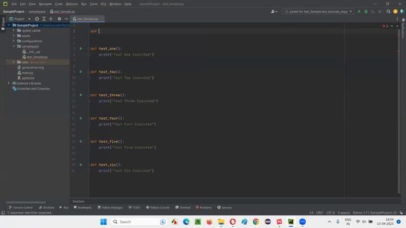Expand External Libraries node
Screen dimensions: 406x228
pyautogui.click(x=9, y=83)
